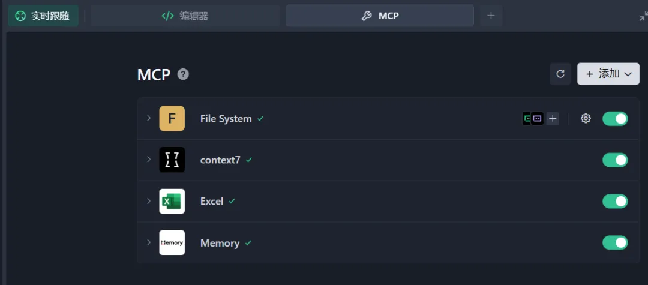This screenshot has height=285, width=648.
Task: Switch to the 编辑器 tab
Action: click(185, 16)
